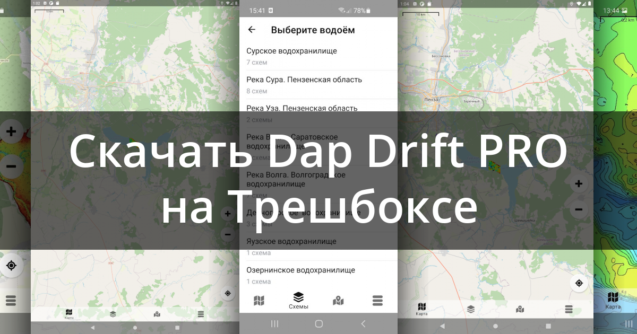Screen dimensions: 637x334
Task: Open the hamburger menu in 1:02 screen
Action: pyautogui.click(x=201, y=314)
